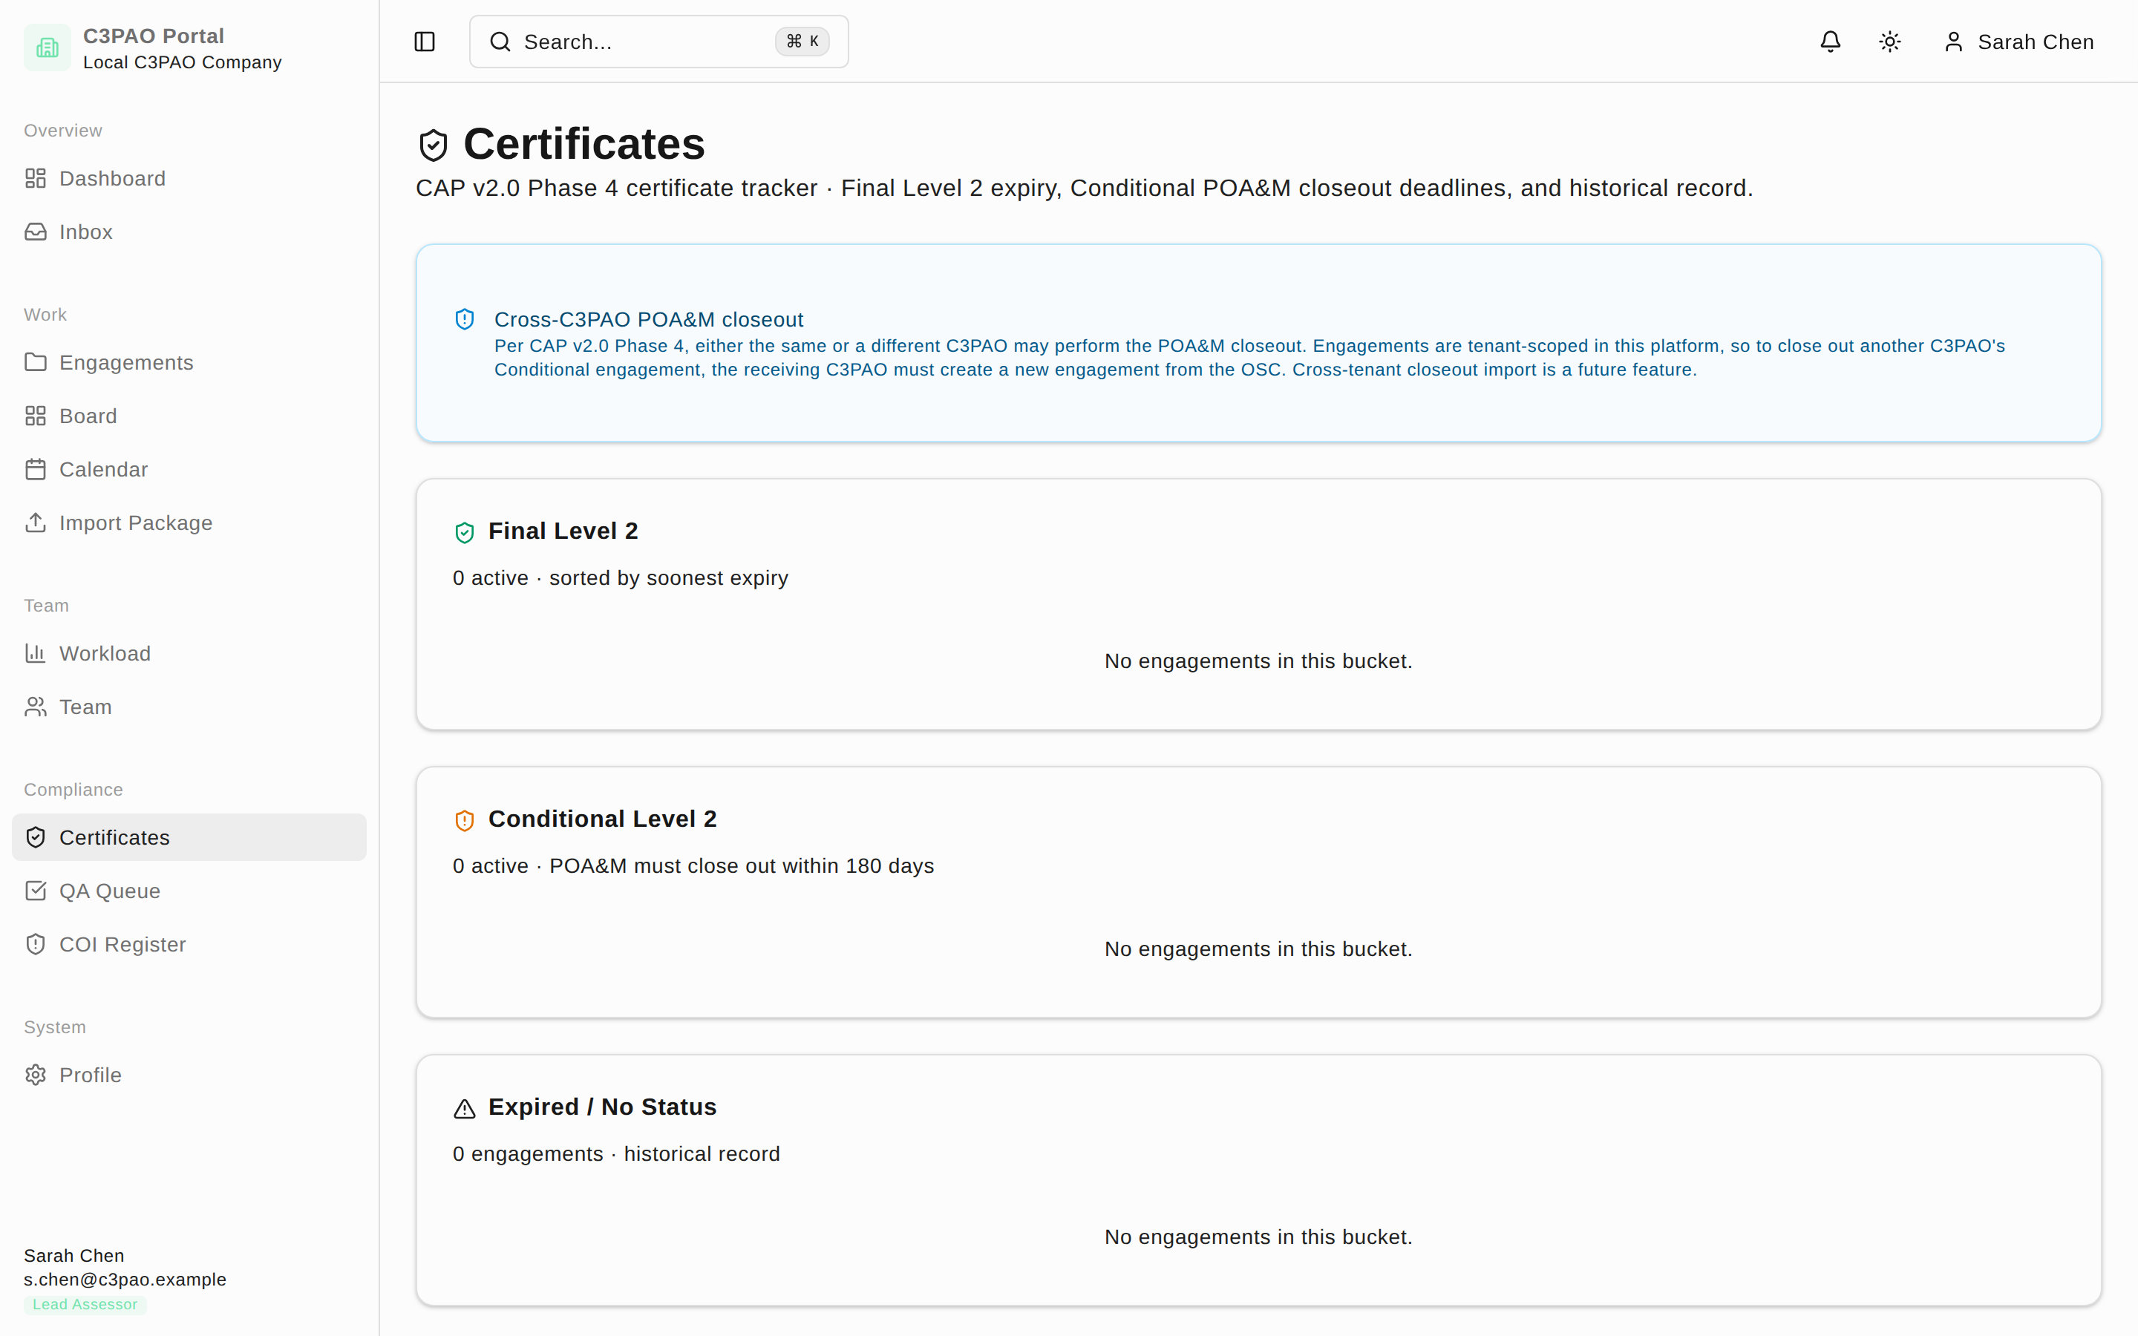Click the Inbox tray icon
This screenshot has height=1336, width=2138.
coord(36,232)
